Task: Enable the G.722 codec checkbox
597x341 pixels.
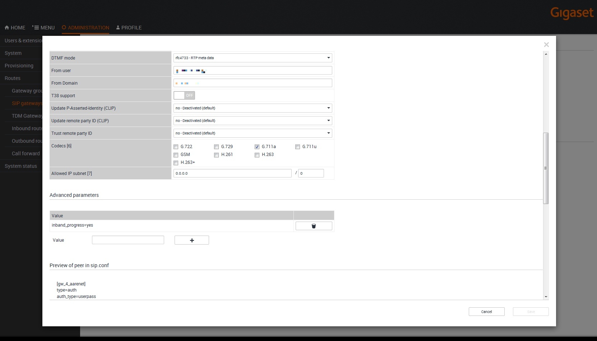Action: pyautogui.click(x=176, y=147)
